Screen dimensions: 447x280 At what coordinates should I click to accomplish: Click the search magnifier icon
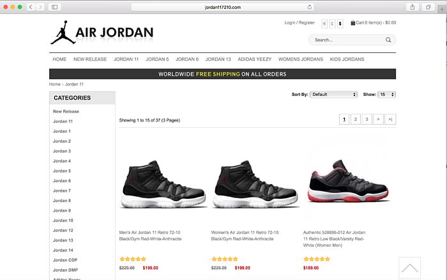(388, 40)
